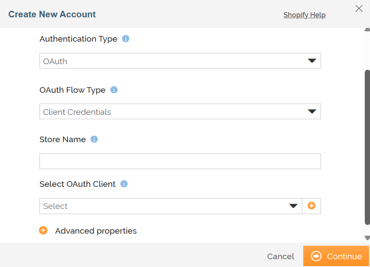Open the Select OAuth Client dropdown
The image size is (370, 267).
170,206
